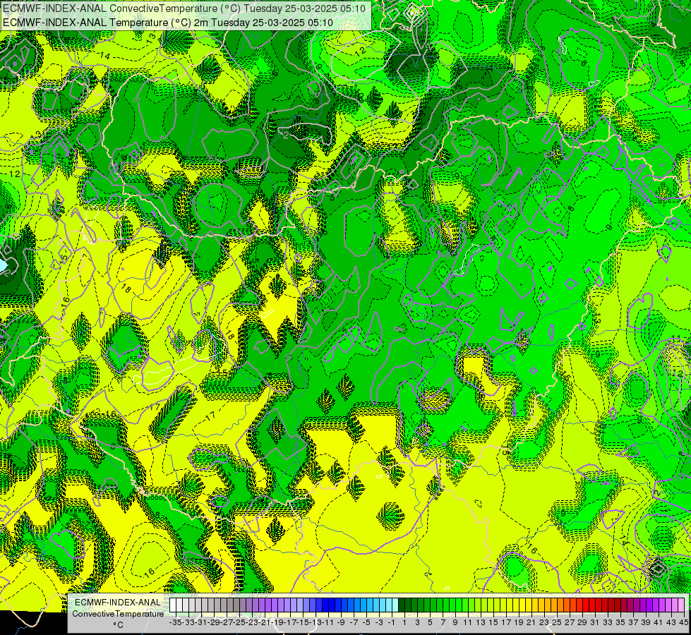Image resolution: width=691 pixels, height=635 pixels.
Task: Click the legend value 25
Action: pos(557,622)
